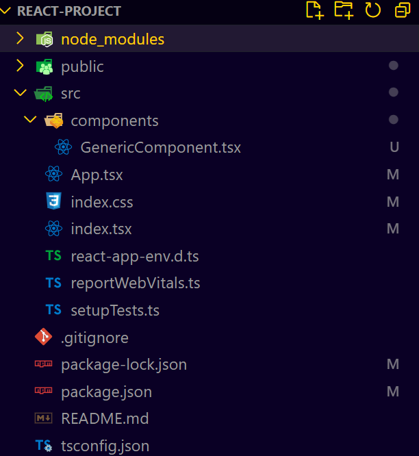Click the New File icon in explorer header
The height and width of the screenshot is (456, 419).
click(x=315, y=10)
